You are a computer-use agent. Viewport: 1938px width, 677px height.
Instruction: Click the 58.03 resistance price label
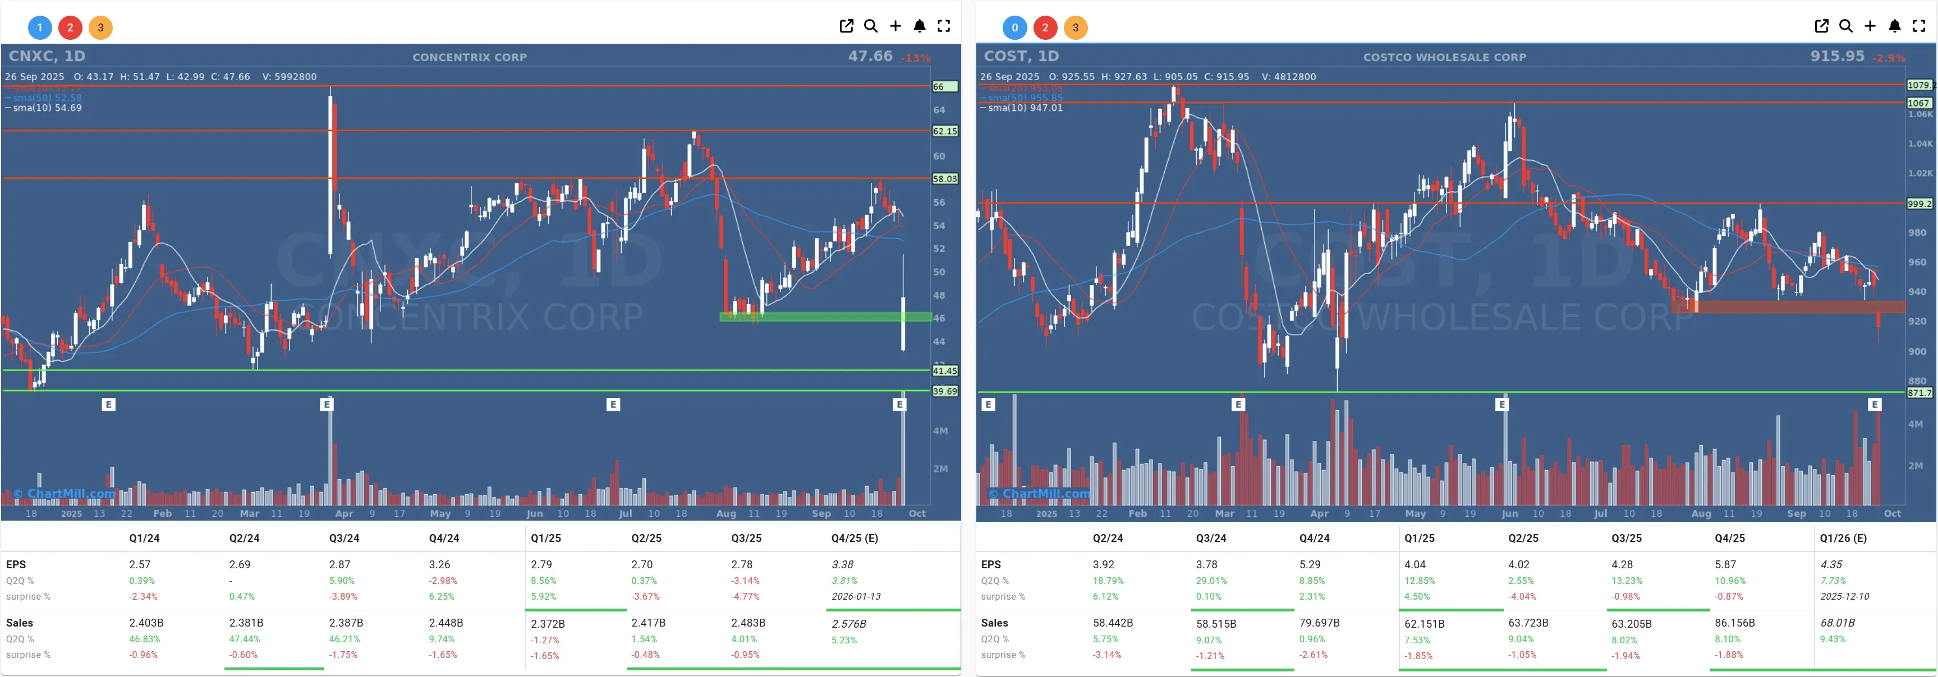[x=945, y=179]
